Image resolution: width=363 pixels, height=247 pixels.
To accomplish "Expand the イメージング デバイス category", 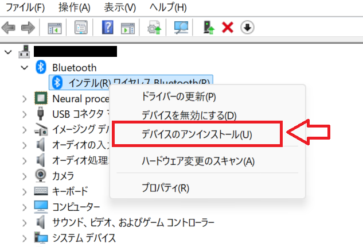I will coord(25,130).
